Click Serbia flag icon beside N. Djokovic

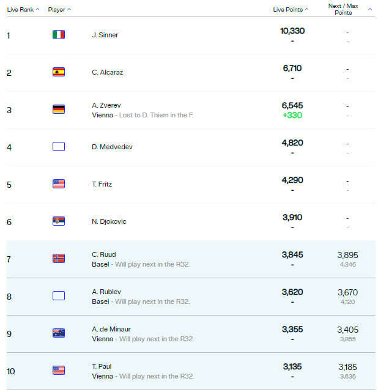[x=59, y=221]
